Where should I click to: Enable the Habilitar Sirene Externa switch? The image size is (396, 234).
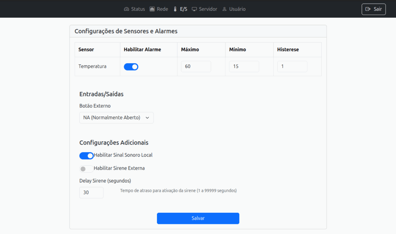coord(86,169)
